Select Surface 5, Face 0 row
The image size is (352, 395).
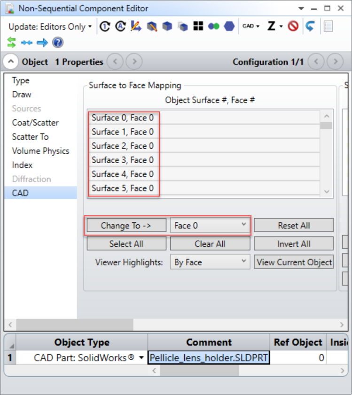203,188
